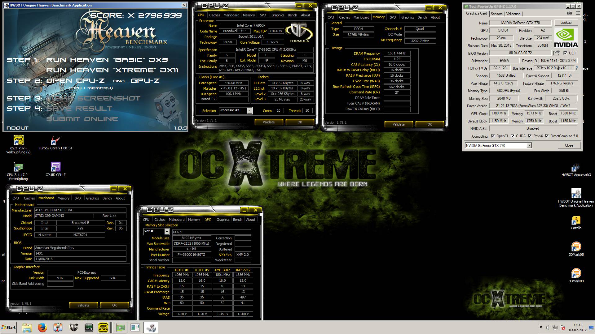Click GPU-Z screenshot camera icon
The height and width of the screenshot is (334, 595).
569,13
